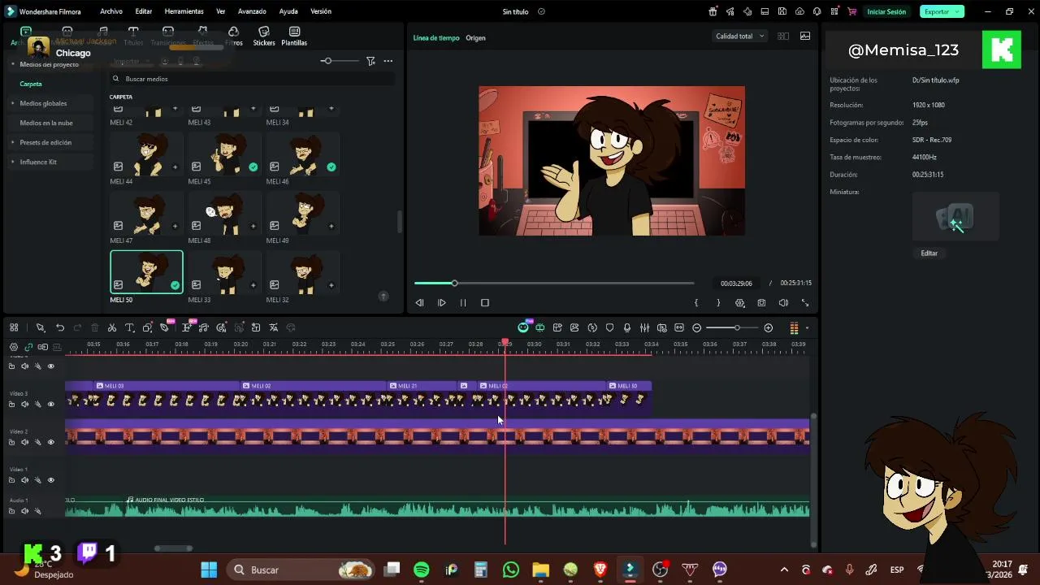Image resolution: width=1040 pixels, height=585 pixels.
Task: Add MELI 47 to the timeline
Action: coord(175,226)
